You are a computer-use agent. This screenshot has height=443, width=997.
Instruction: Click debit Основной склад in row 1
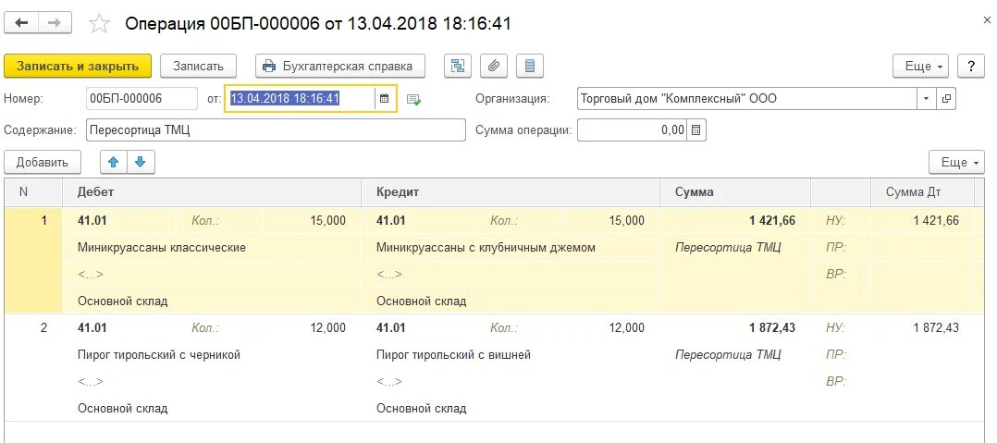click(x=123, y=301)
